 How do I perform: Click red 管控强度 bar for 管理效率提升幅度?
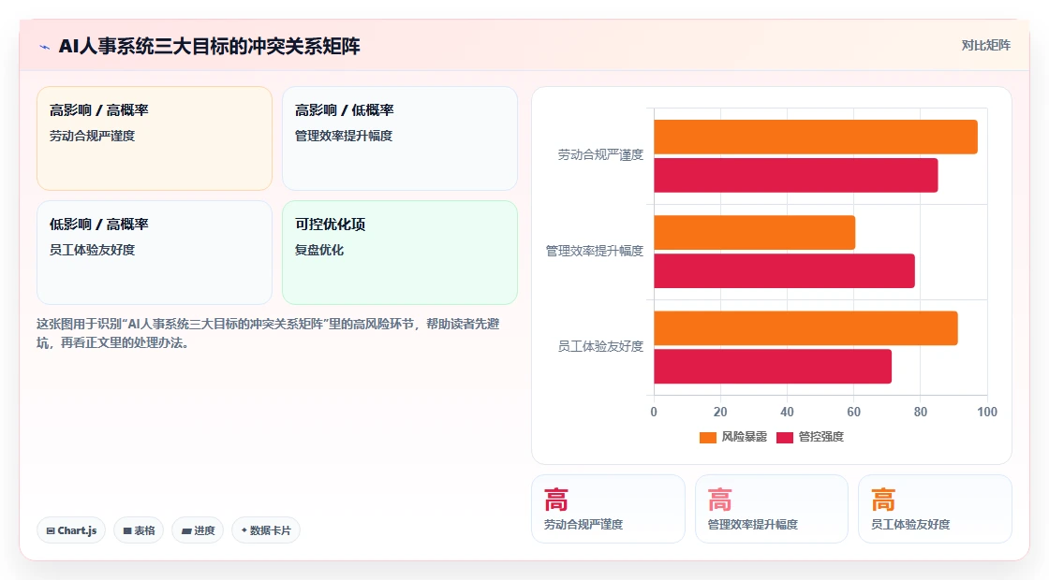point(784,270)
